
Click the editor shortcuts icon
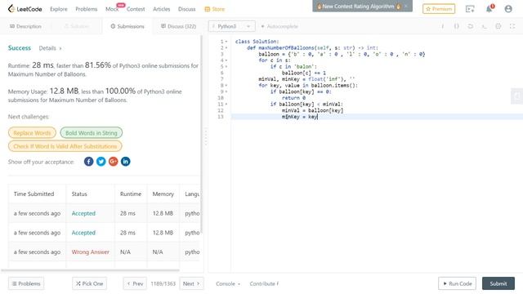(x=485, y=26)
